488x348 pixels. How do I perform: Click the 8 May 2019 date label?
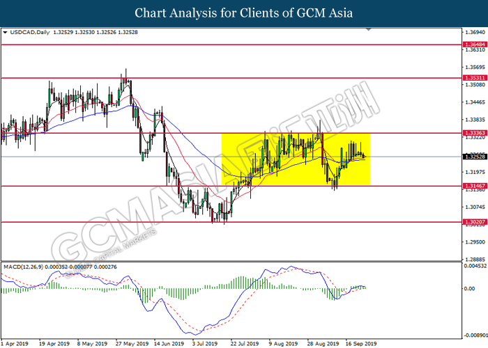pyautogui.click(x=93, y=344)
